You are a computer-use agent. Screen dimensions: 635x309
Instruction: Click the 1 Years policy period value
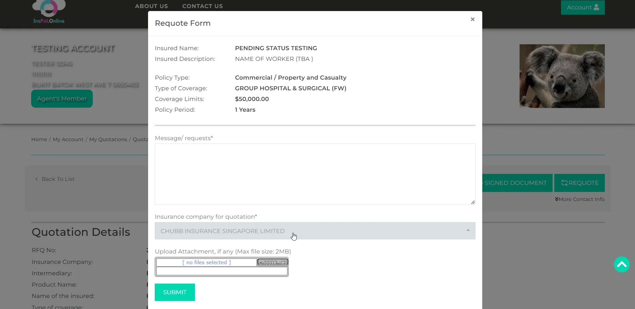point(245,110)
